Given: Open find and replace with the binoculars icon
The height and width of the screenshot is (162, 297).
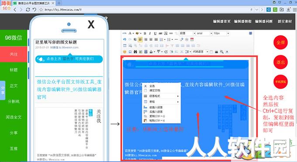Looking at the screenshot, I should click(135, 52).
